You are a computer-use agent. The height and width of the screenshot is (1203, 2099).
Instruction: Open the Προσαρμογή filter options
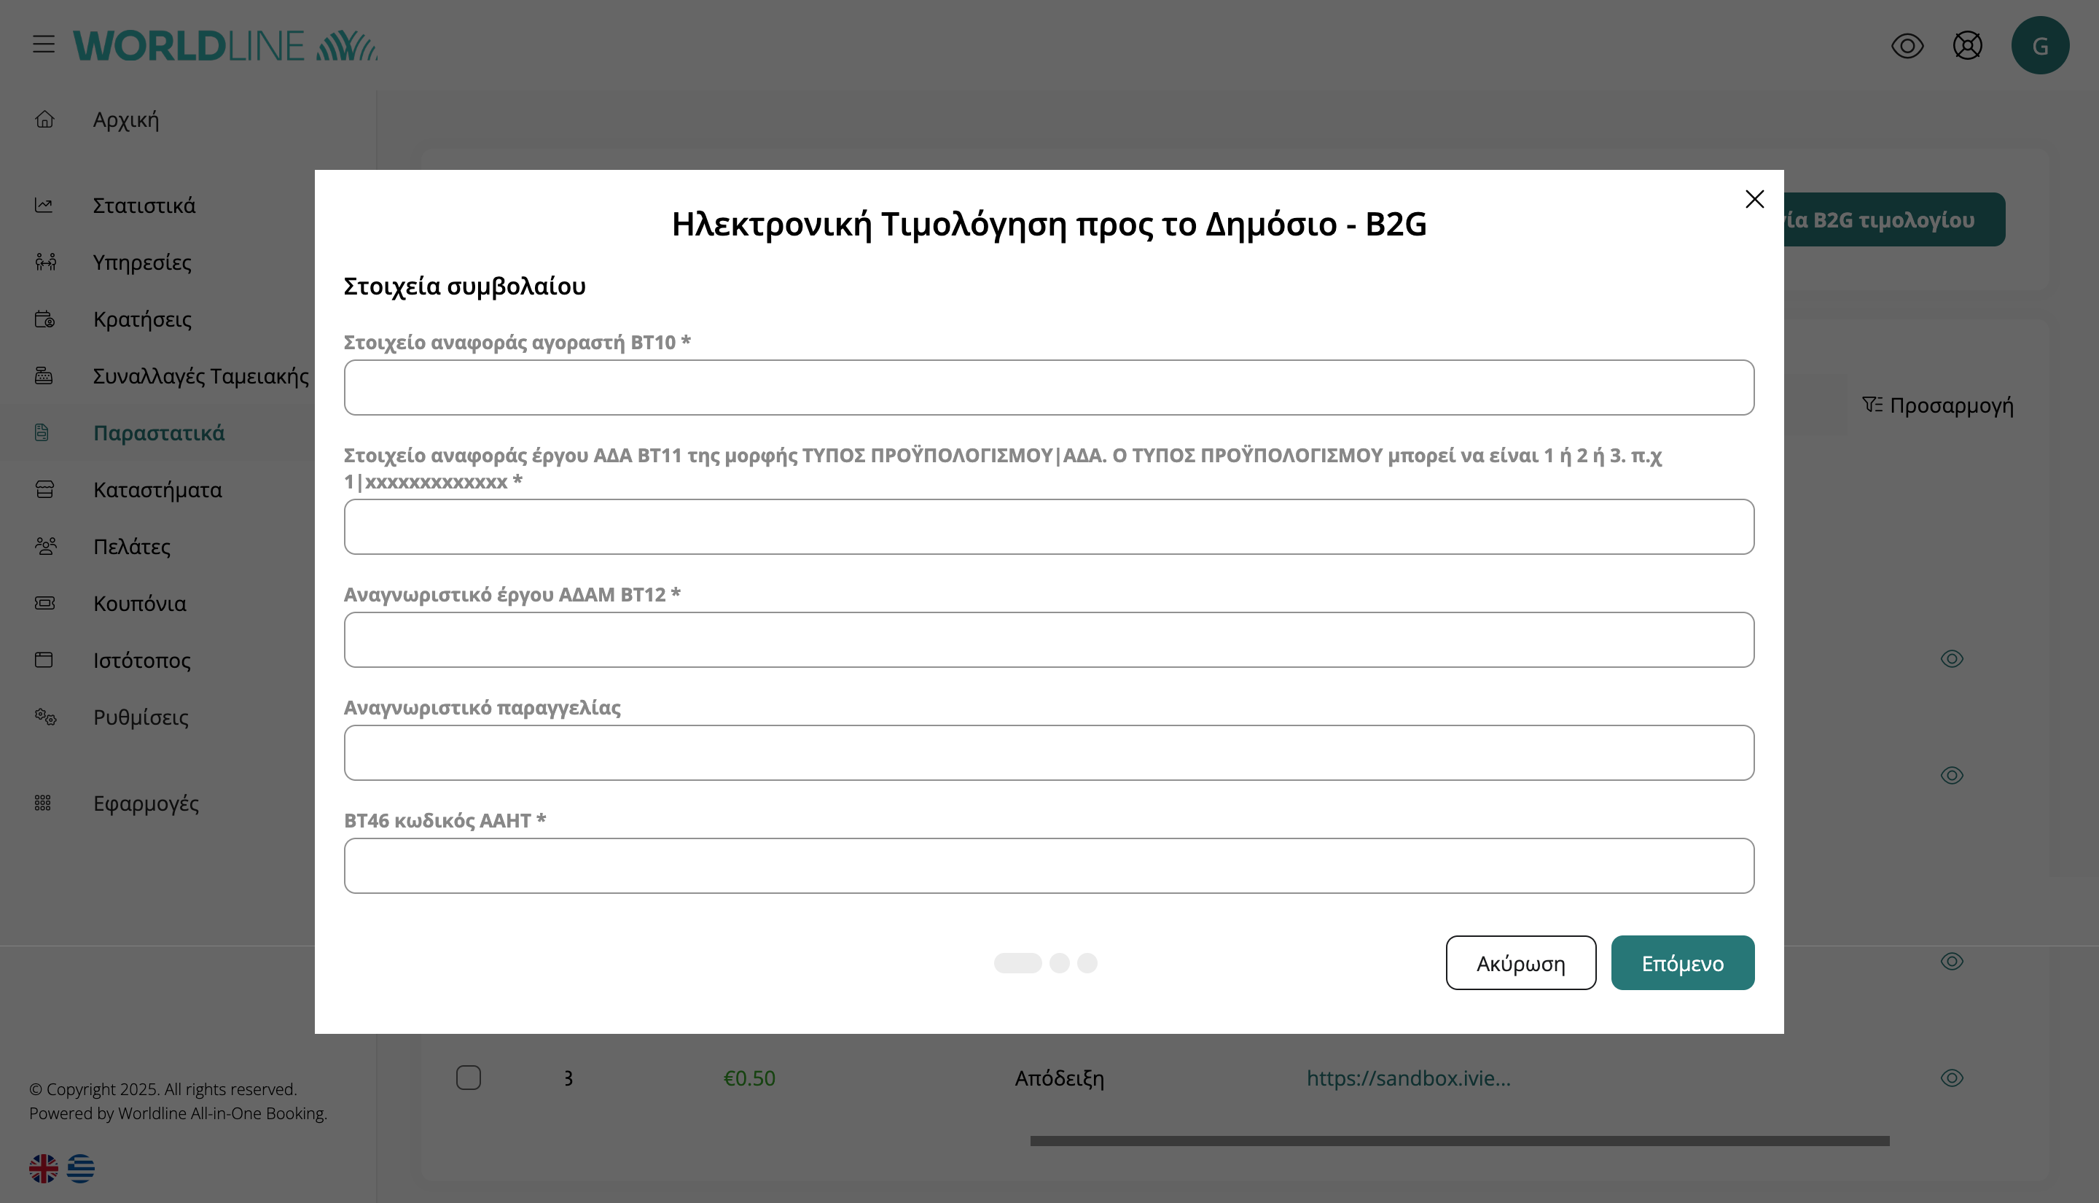[x=1937, y=405]
